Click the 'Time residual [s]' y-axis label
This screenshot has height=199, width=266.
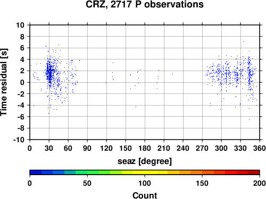[4, 82]
